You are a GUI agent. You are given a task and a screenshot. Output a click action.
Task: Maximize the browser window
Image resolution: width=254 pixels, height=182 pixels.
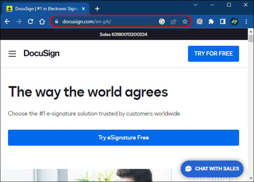pyautogui.click(x=229, y=5)
